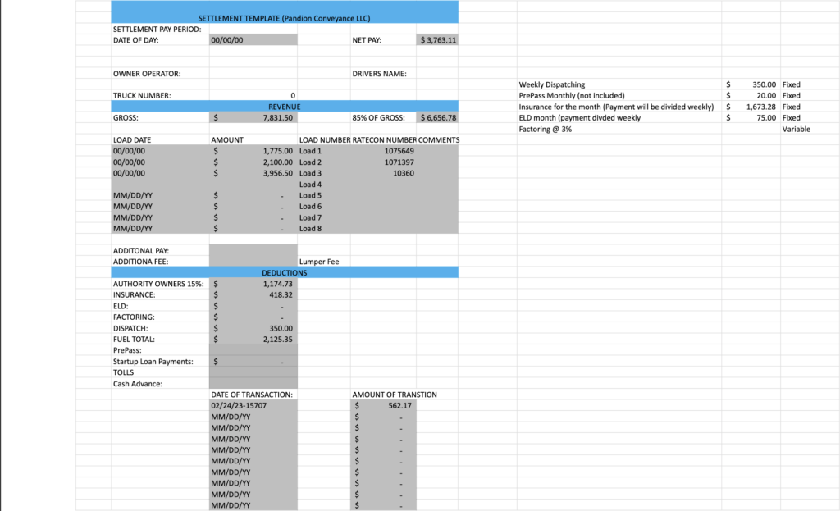Image resolution: width=840 pixels, height=511 pixels.
Task: Select the 85% OF GROSS value $6,656.78
Action: [437, 118]
